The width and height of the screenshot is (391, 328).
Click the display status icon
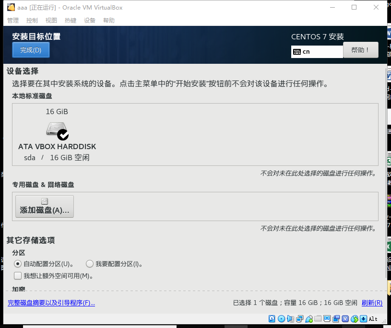click(327, 318)
